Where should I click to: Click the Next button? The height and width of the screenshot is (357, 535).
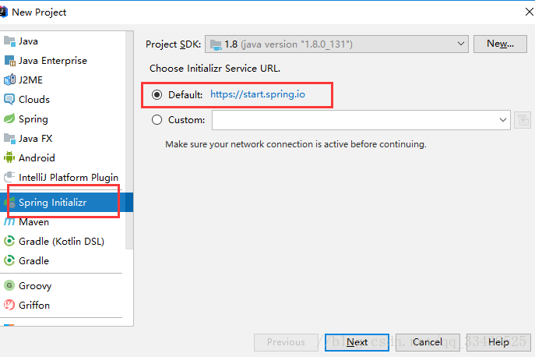tap(357, 342)
